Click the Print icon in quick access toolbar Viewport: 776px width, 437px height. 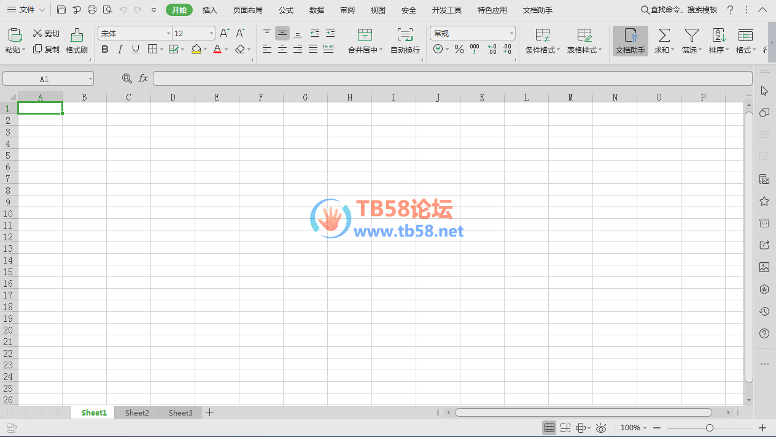pos(92,10)
